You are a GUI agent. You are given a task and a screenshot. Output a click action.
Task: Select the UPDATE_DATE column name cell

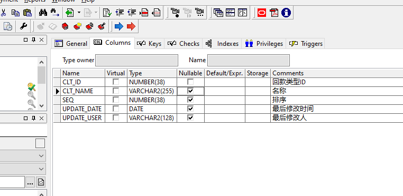[83, 109]
